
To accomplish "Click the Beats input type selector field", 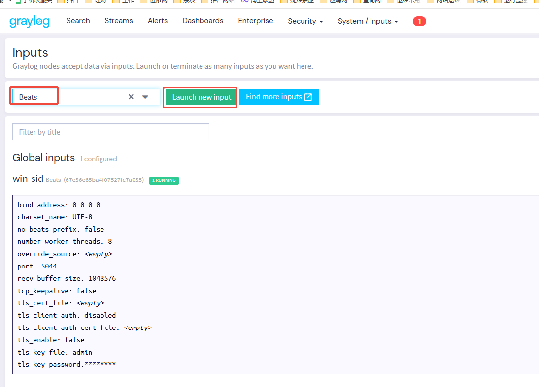I will click(x=86, y=97).
